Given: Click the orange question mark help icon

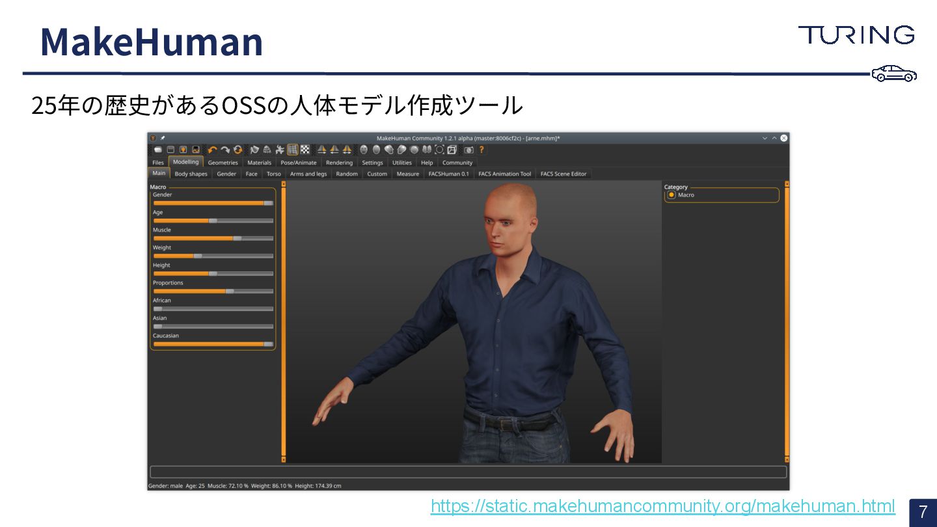Looking at the screenshot, I should click(x=482, y=150).
